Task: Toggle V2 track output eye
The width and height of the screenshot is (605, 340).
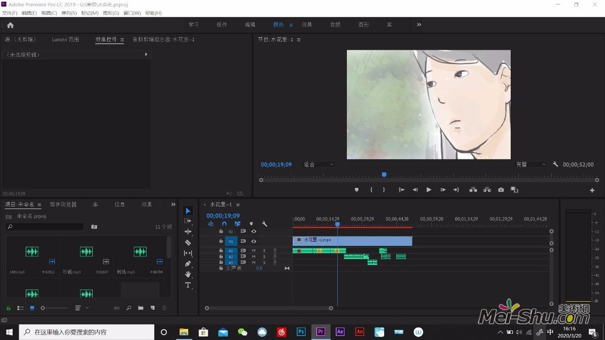Action: (x=253, y=231)
